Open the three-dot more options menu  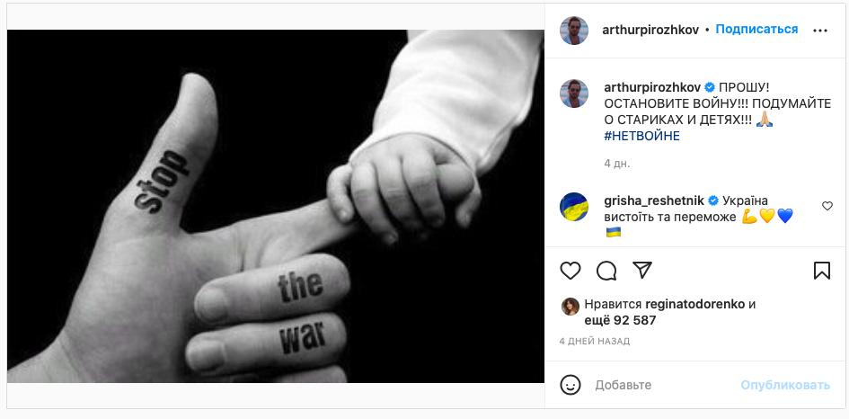coord(820,31)
